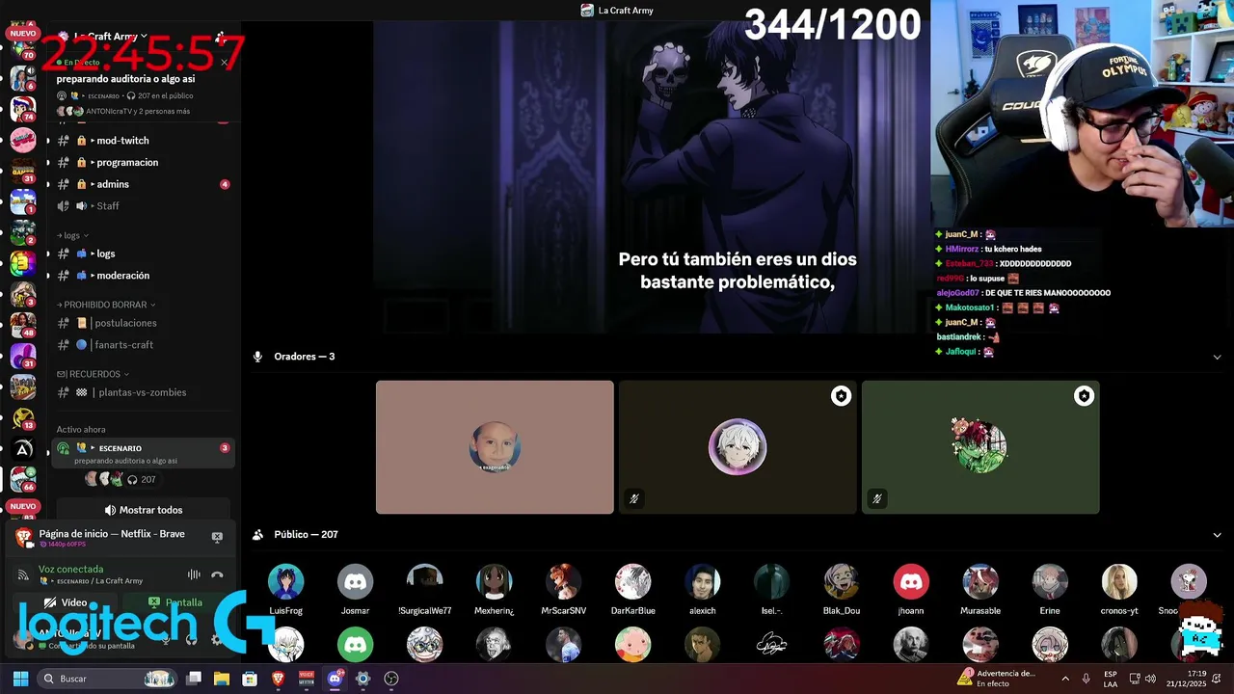Screen dimensions: 1234x694
Task: Open the moderación channel
Action: (141, 276)
